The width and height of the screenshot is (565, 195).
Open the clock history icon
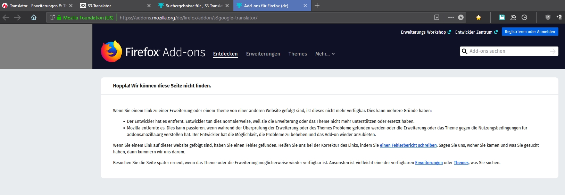pos(524,17)
